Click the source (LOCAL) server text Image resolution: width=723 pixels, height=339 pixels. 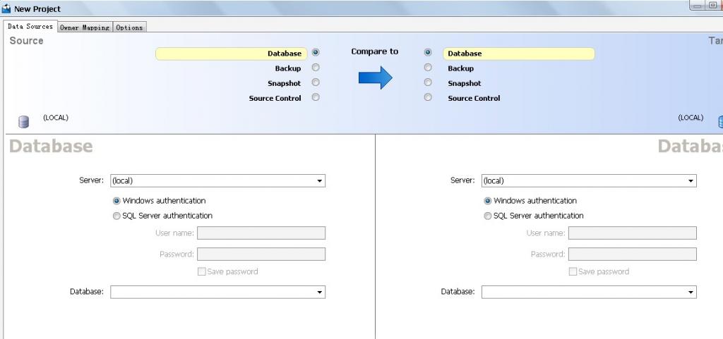click(56, 117)
